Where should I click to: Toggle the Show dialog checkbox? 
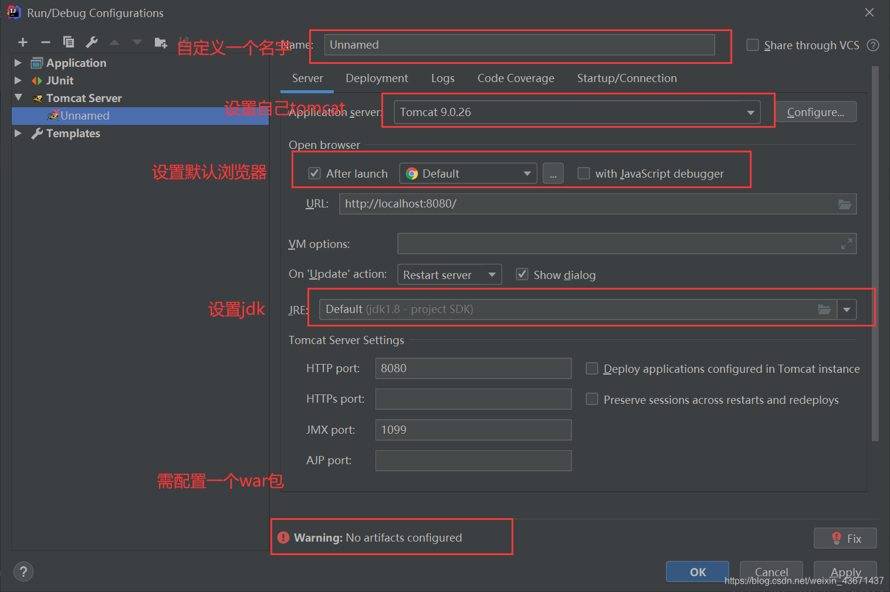(x=522, y=274)
